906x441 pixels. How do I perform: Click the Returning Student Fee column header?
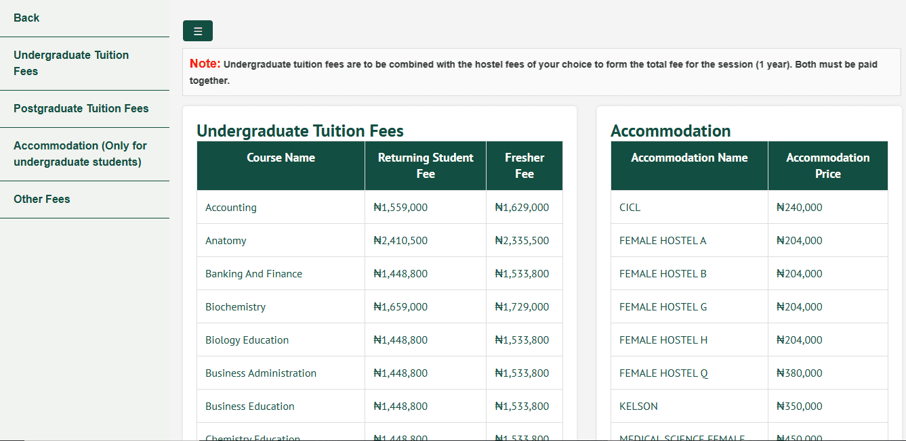pyautogui.click(x=425, y=165)
